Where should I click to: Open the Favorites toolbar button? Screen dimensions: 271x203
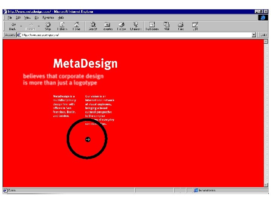(x=108, y=26)
